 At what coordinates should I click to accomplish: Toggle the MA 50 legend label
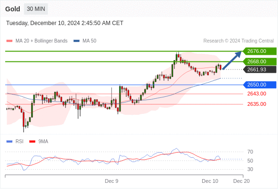click(x=90, y=41)
